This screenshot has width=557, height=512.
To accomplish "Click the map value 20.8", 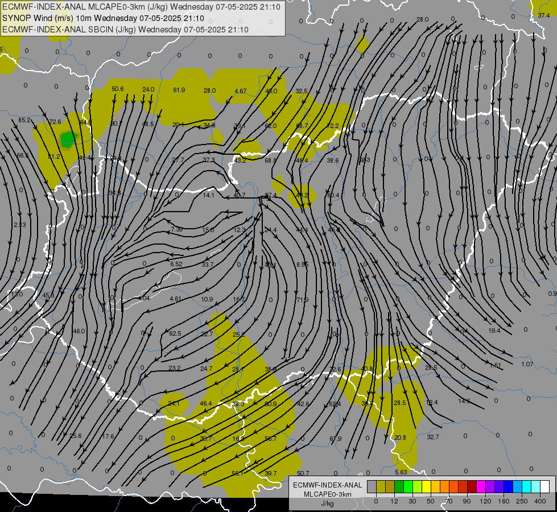I will coord(401,437).
